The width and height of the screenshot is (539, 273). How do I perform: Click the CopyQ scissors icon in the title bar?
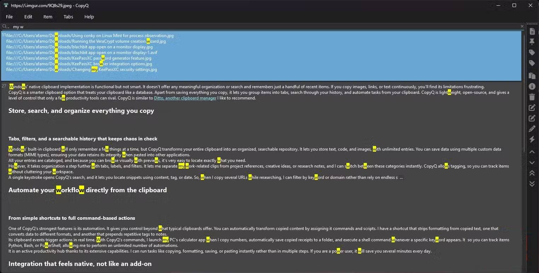pyautogui.click(x=6, y=5)
